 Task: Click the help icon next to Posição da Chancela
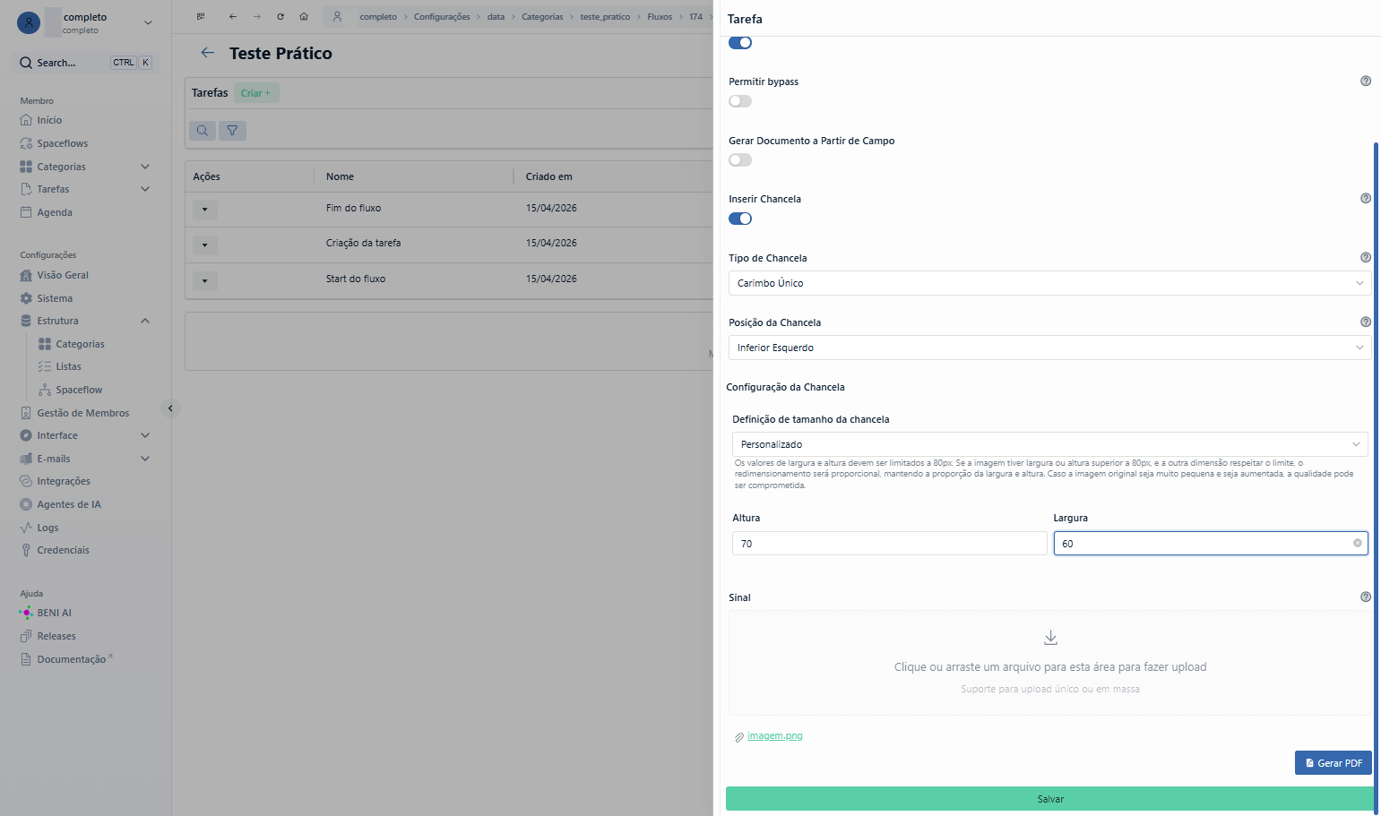tap(1366, 322)
